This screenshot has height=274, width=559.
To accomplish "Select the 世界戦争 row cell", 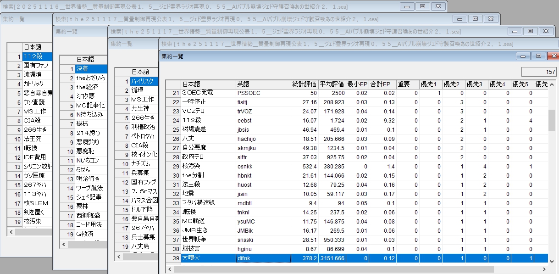I will (208, 240).
